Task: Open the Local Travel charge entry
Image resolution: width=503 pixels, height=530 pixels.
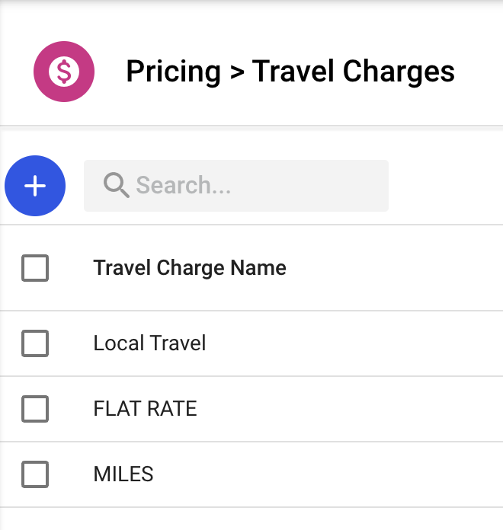Action: [x=149, y=343]
